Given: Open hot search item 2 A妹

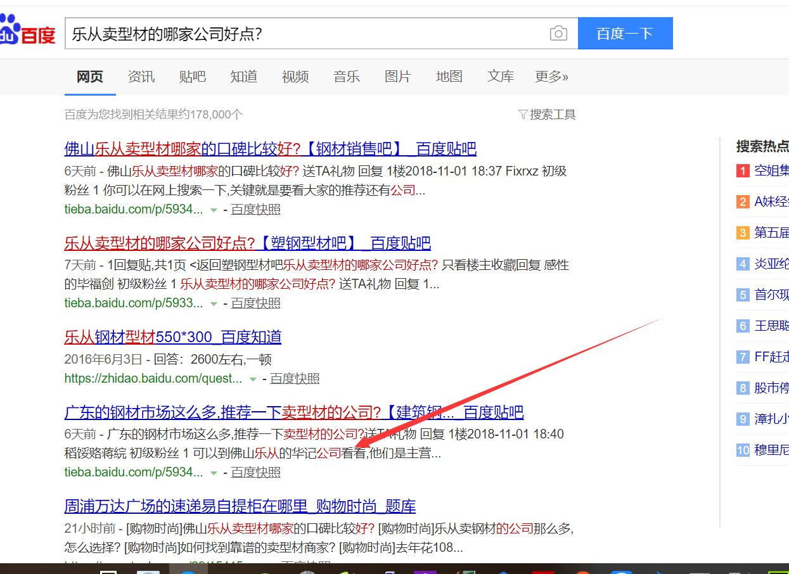Looking at the screenshot, I should pyautogui.click(x=771, y=201).
